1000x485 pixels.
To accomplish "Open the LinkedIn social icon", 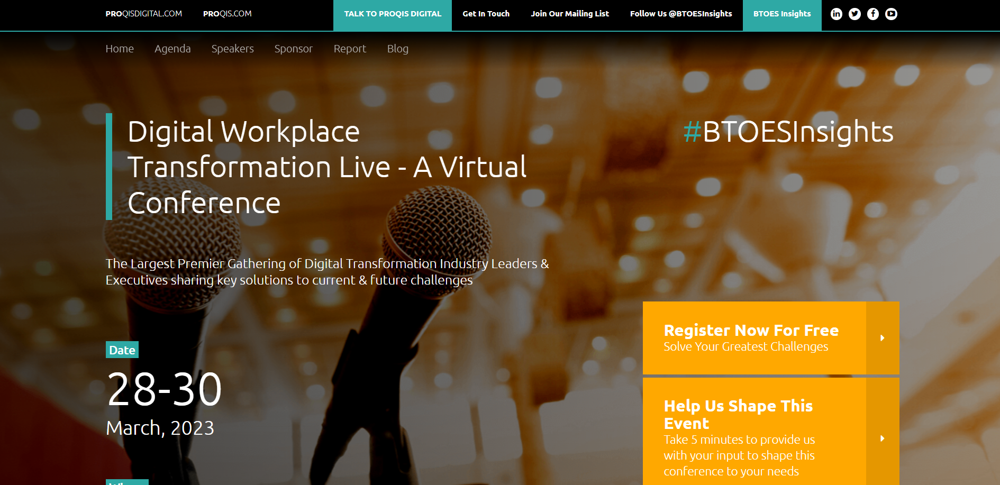I will click(x=837, y=14).
